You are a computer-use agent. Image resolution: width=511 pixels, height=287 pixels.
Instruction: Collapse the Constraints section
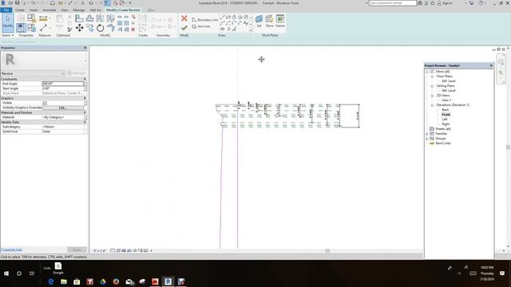(85, 79)
